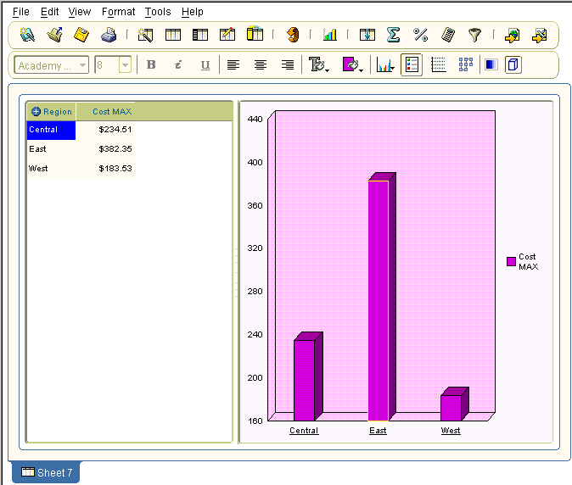Open the Tools menu
The height and width of the screenshot is (485, 572).
pos(157,12)
